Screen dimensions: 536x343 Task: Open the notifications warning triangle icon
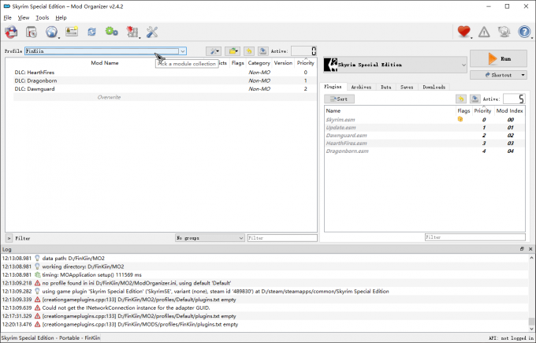484,32
